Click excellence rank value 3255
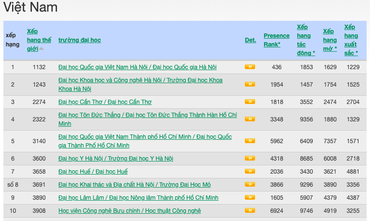The width and height of the screenshot is (370, 221). coord(353,210)
